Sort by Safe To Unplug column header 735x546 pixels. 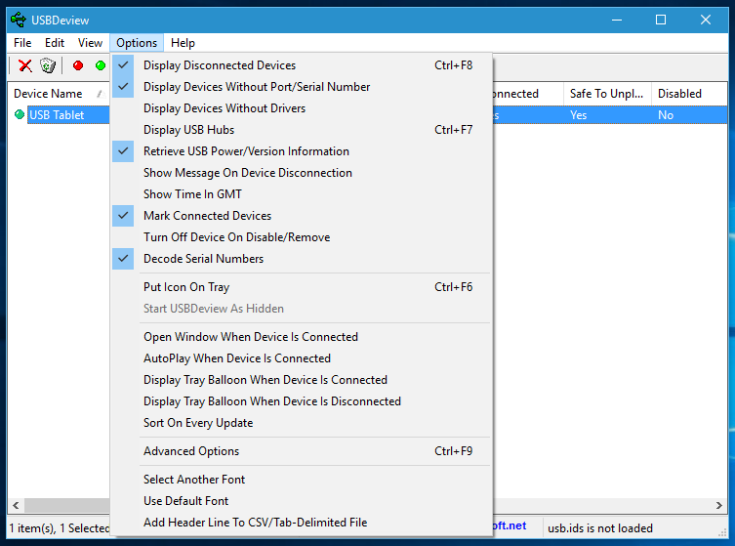pos(606,94)
